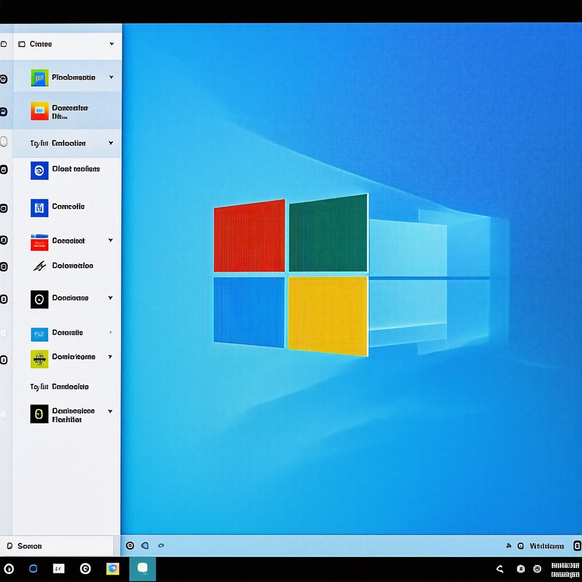
Task: Launch the yellow-green tile icon
Action: [x=39, y=359]
